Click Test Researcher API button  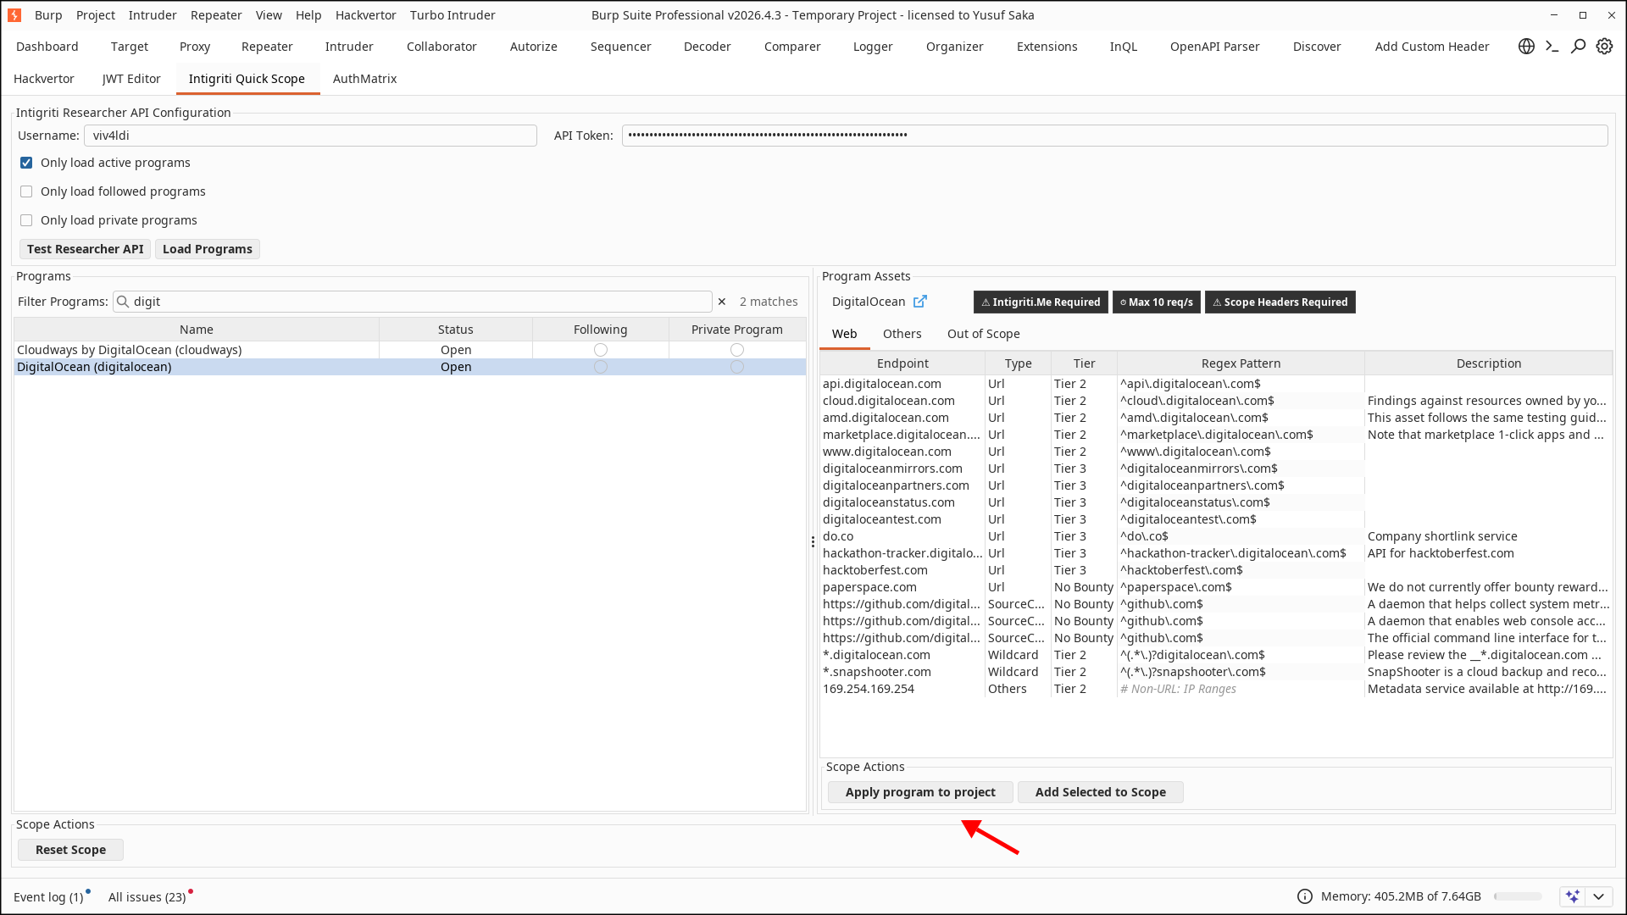(x=86, y=249)
